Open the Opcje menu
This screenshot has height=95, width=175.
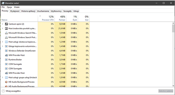point(9,7)
